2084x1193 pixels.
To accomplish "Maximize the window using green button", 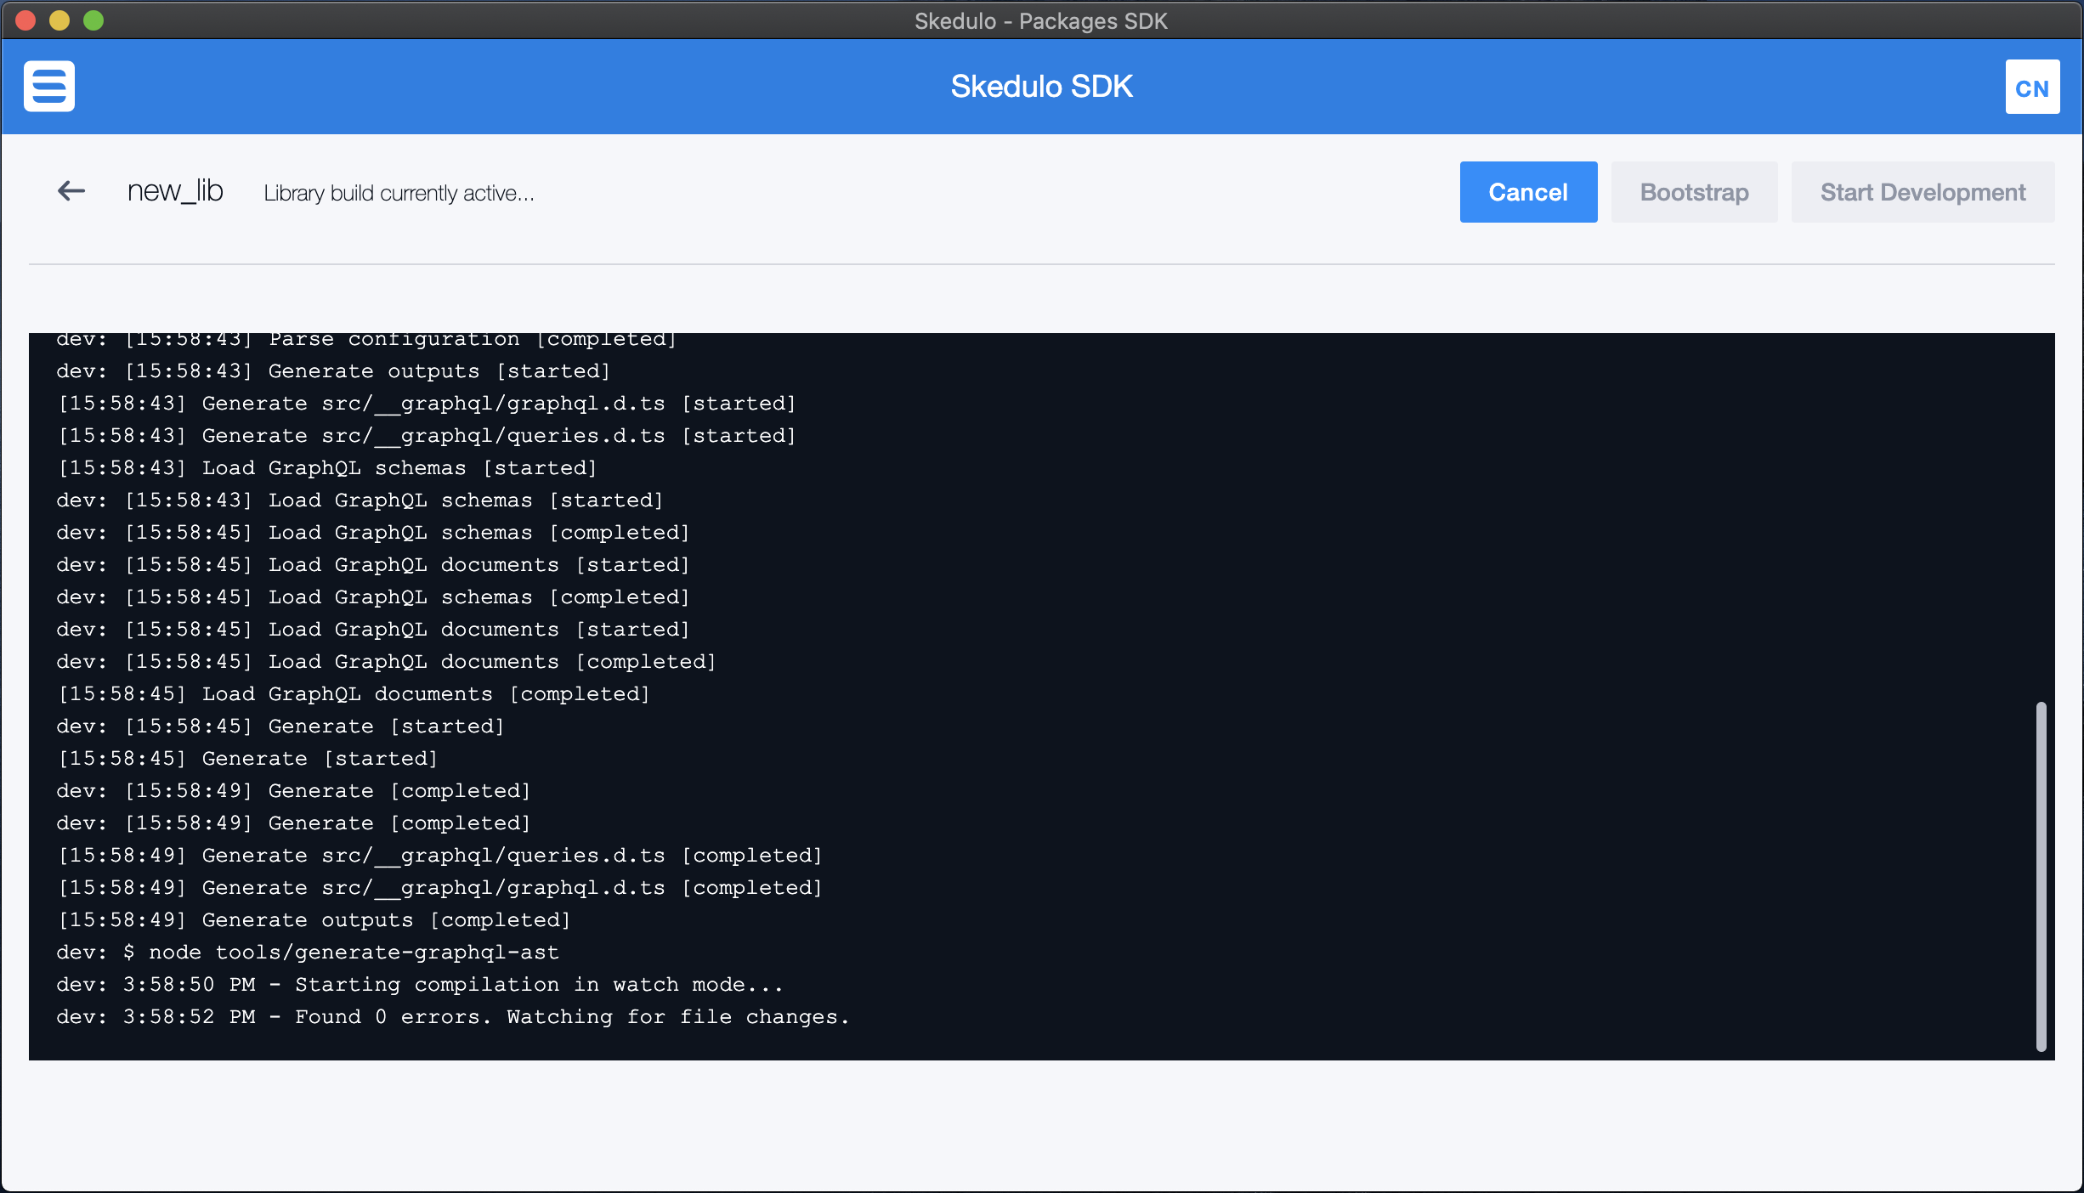I will coord(93,20).
